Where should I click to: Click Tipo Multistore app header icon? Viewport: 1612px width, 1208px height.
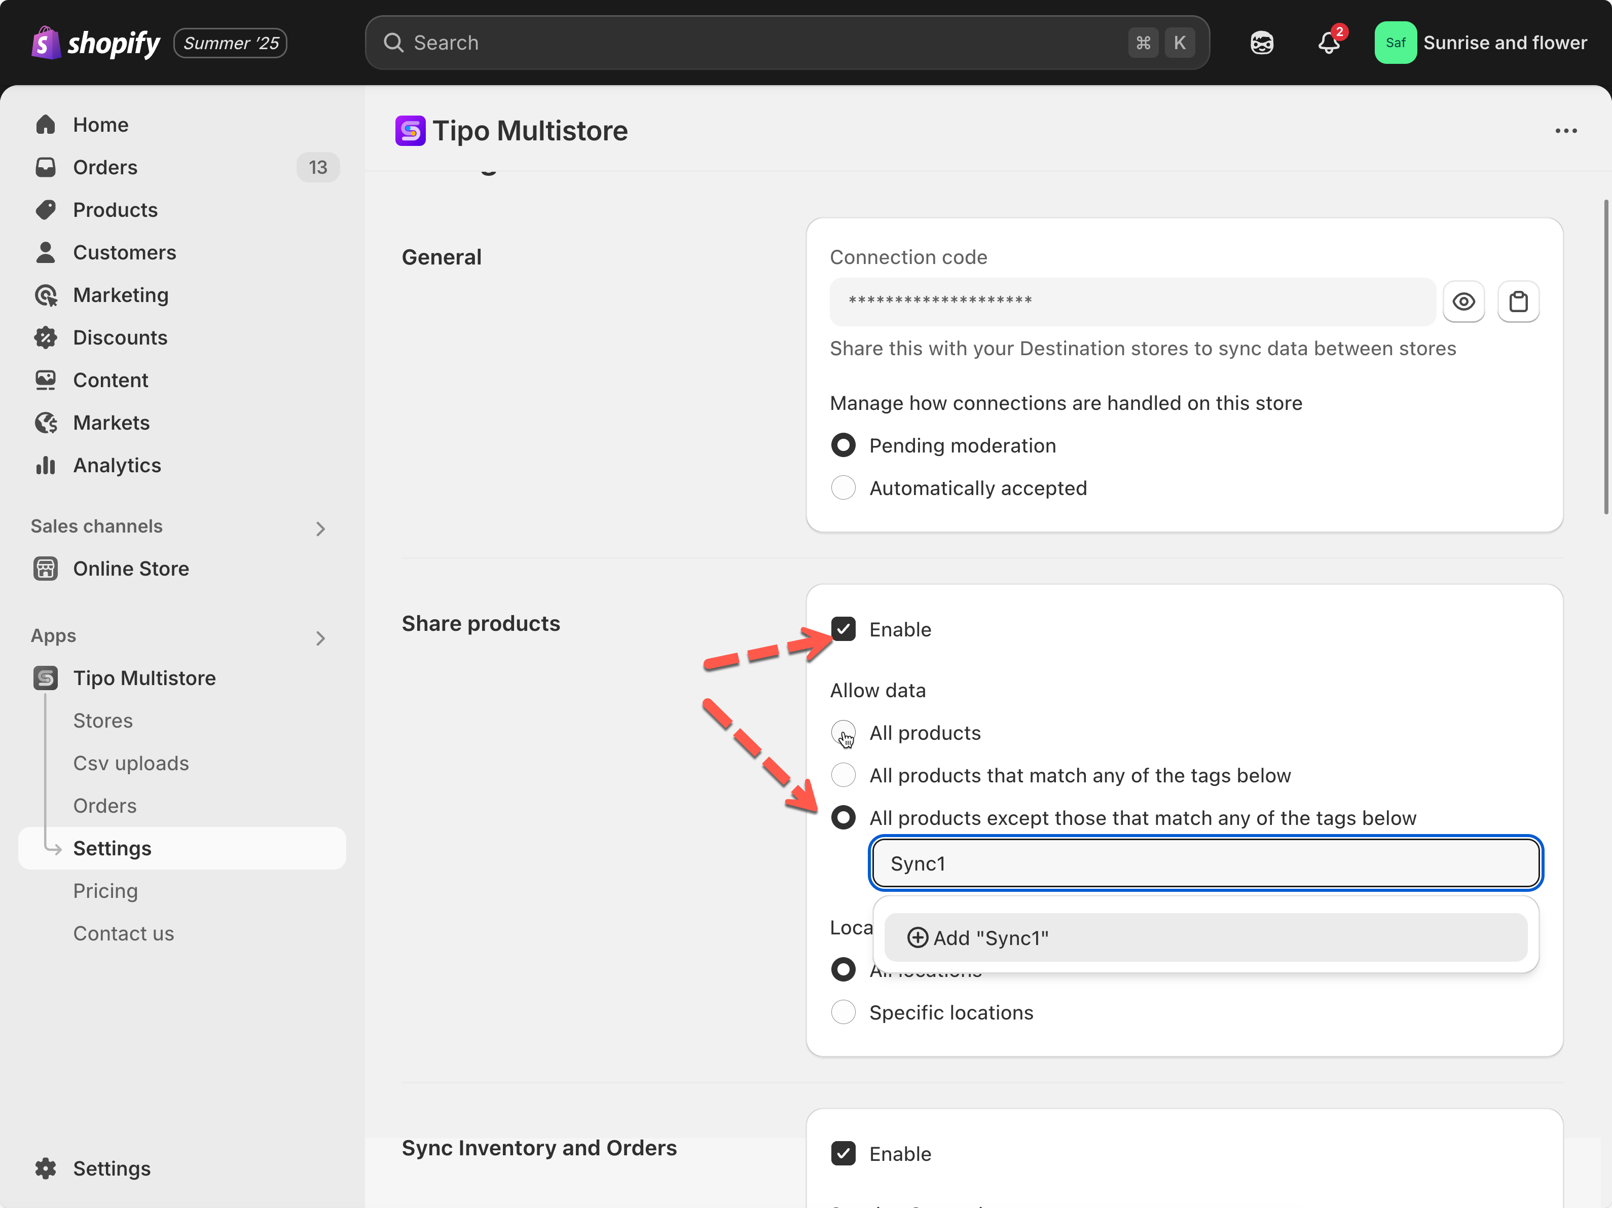(410, 131)
